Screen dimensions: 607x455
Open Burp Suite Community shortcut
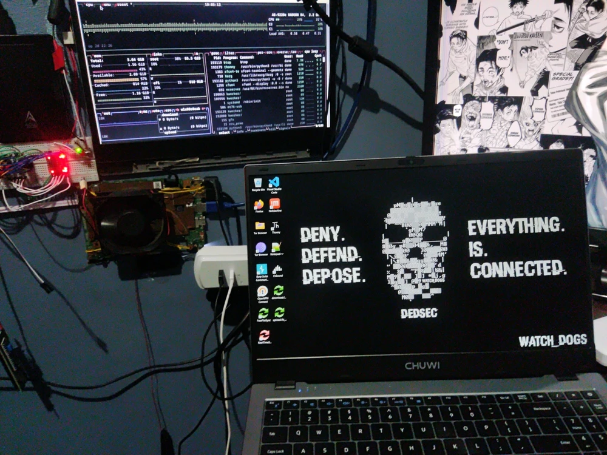click(x=262, y=272)
